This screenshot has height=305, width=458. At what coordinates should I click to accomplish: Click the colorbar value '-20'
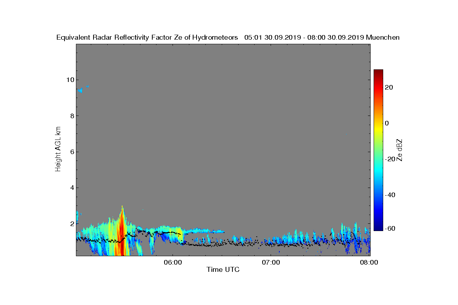[390, 159]
